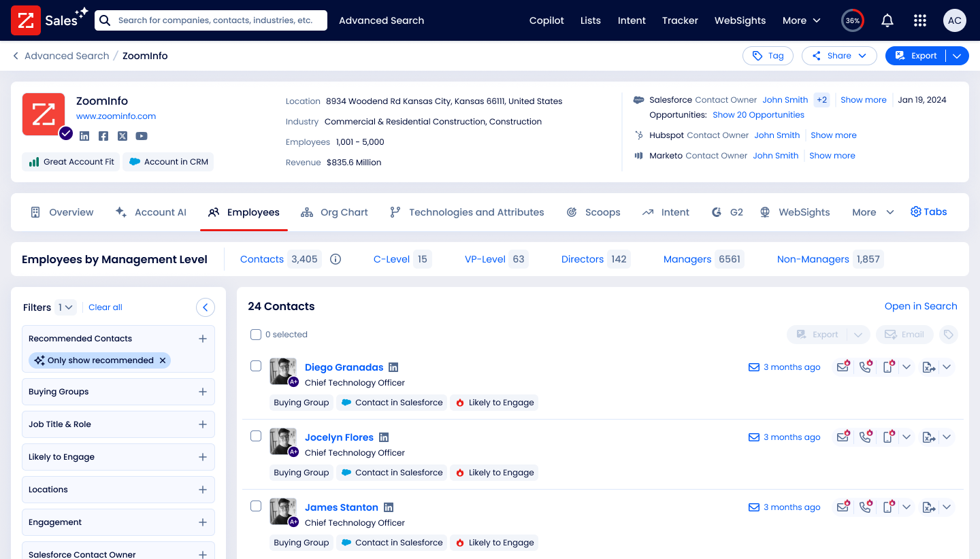
Task: Select Jocelyn Flores' checkbox
Action: pyautogui.click(x=256, y=436)
